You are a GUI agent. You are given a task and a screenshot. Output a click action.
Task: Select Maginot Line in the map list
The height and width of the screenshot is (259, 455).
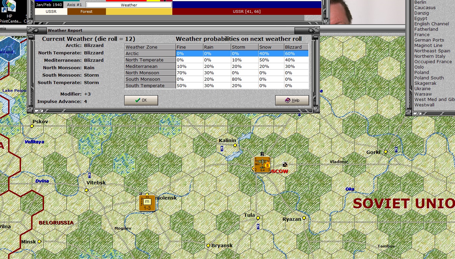[x=428, y=45]
